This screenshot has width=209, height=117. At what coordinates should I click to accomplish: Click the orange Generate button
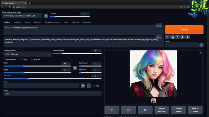184,30
